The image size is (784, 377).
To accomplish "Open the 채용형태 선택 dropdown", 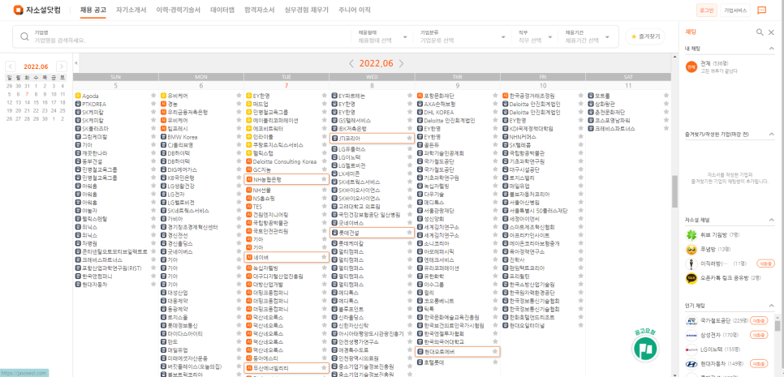I will [x=383, y=37].
